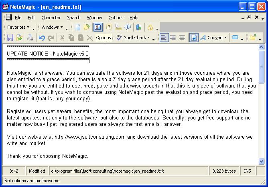Click the NoteMagic title bar app icon

click(6, 7)
